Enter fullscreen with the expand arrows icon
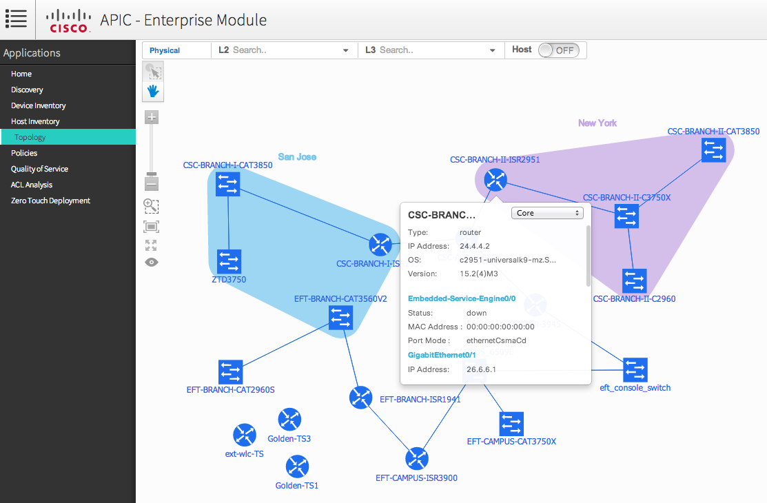Viewport: 767px width, 503px height. pyautogui.click(x=152, y=245)
